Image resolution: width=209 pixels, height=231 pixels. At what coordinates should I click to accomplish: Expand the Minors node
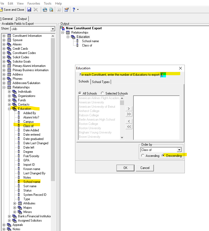click(x=15, y=212)
